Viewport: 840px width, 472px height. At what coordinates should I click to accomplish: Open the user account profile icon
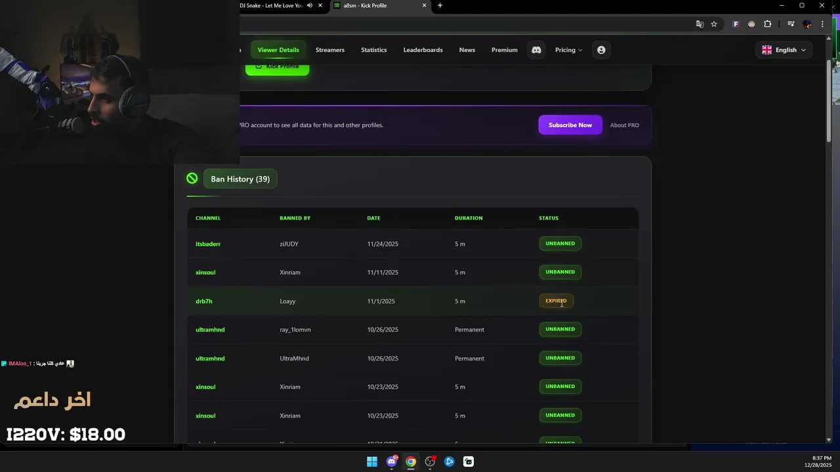601,50
